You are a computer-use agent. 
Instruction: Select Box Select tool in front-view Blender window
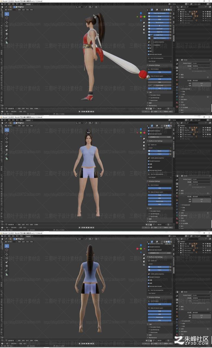tap(7, 130)
